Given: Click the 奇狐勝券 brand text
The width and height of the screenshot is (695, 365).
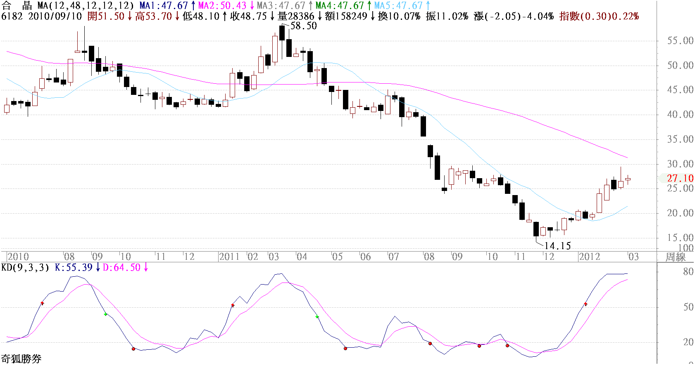Looking at the screenshot, I should pyautogui.click(x=21, y=359).
